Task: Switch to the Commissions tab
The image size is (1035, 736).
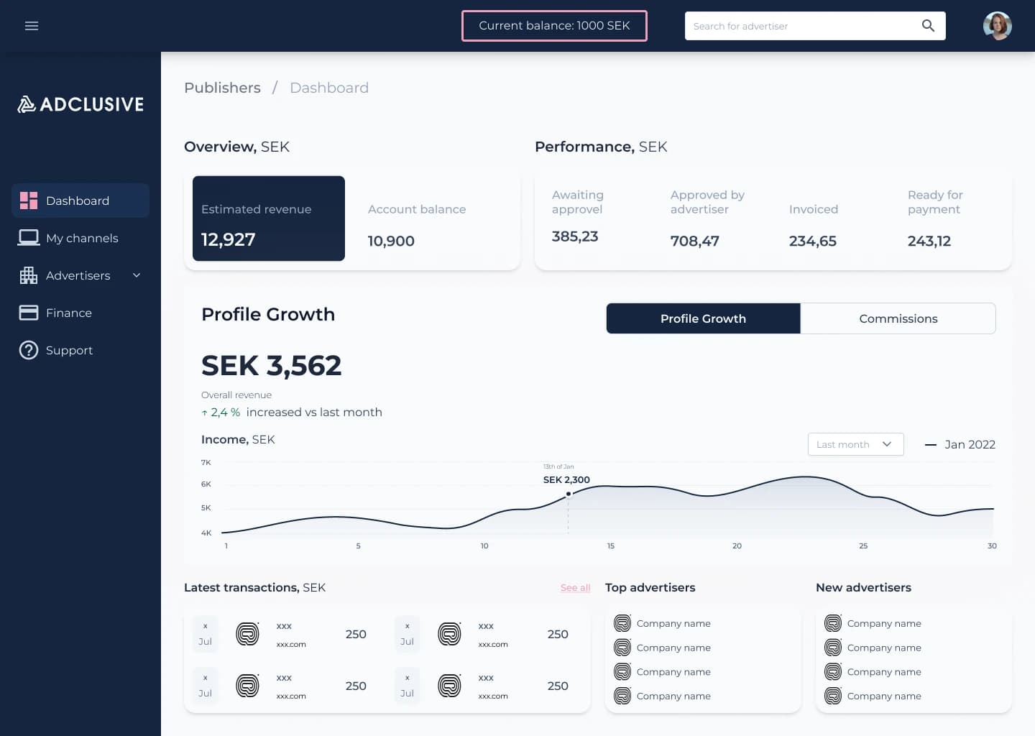Action: tap(898, 318)
